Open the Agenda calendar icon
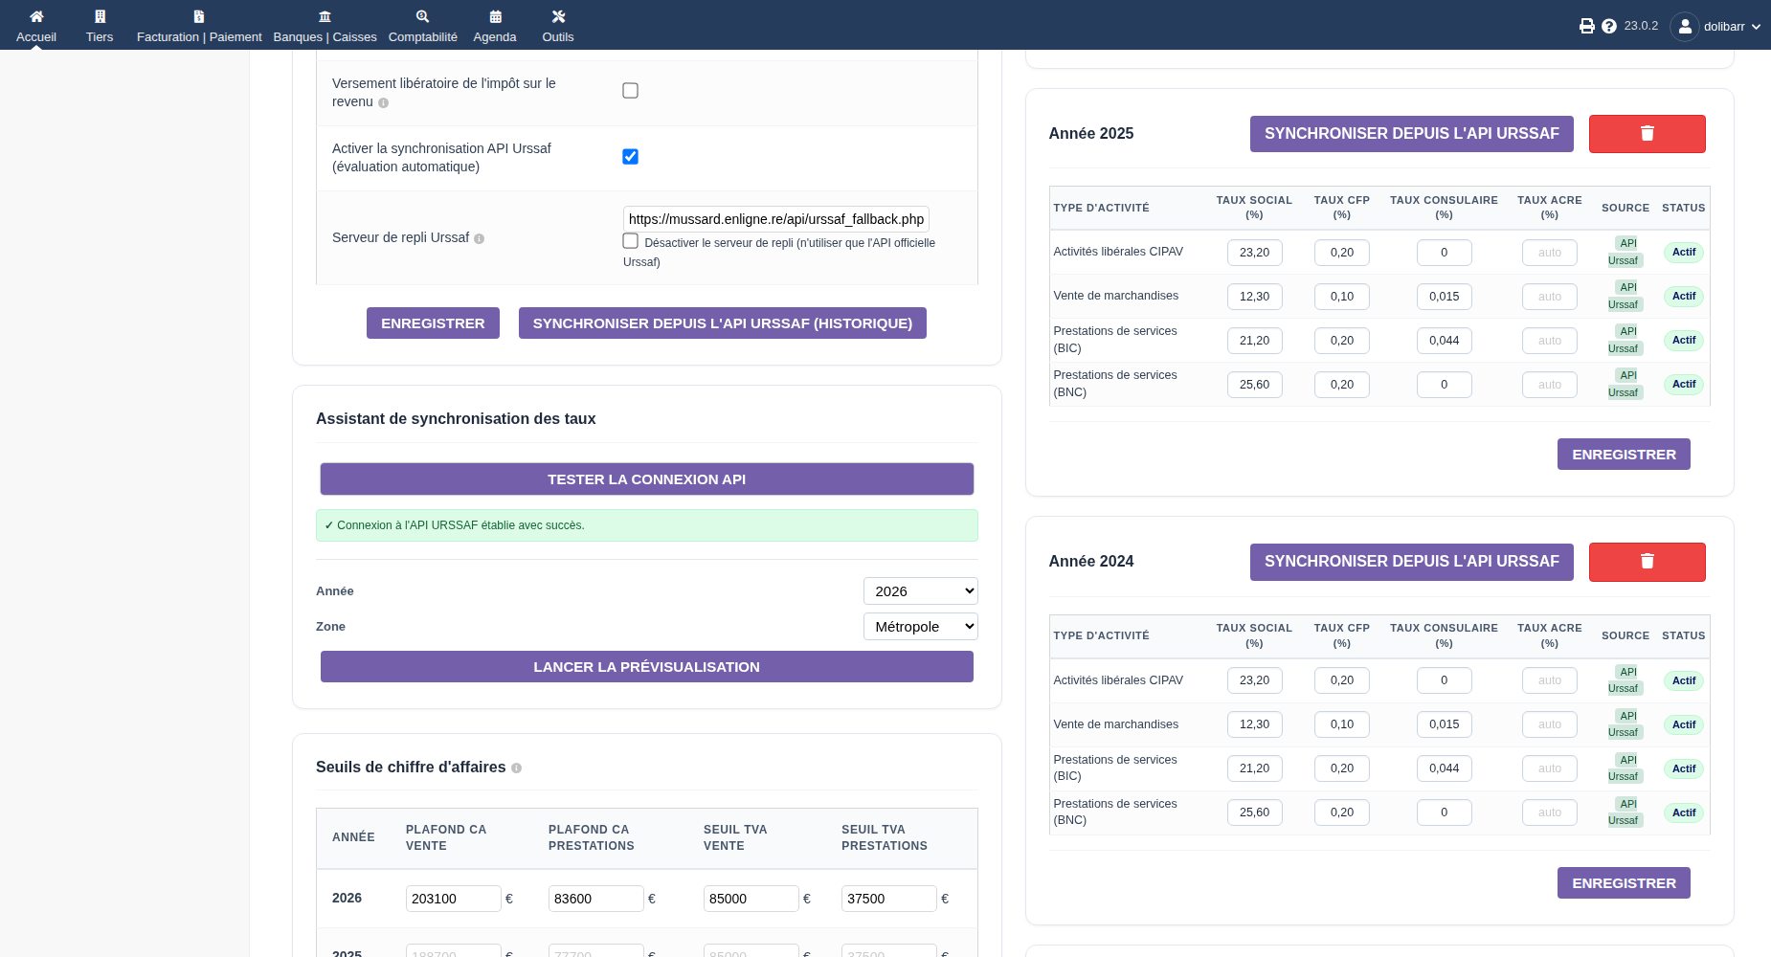 click(x=495, y=16)
